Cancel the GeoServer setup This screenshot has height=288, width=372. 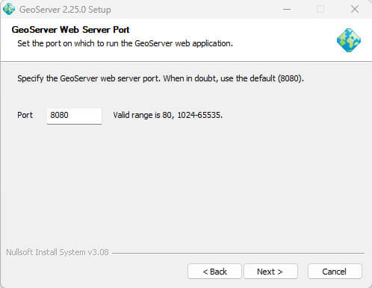point(335,272)
